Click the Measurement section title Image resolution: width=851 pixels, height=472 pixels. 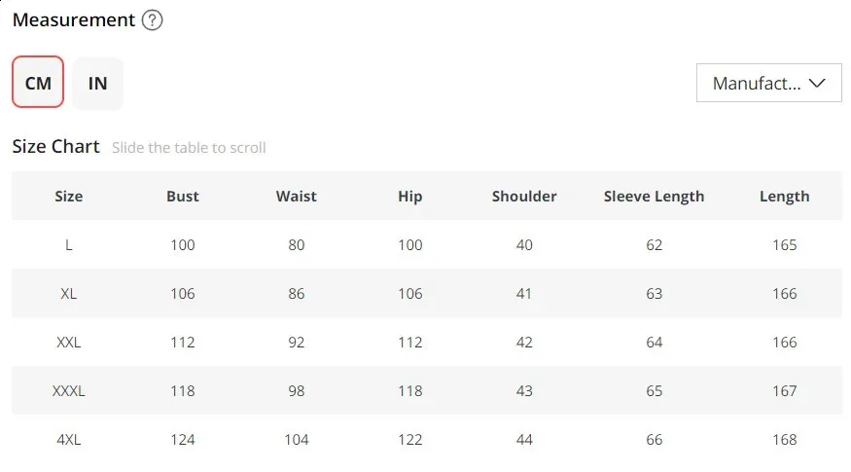pos(74,20)
